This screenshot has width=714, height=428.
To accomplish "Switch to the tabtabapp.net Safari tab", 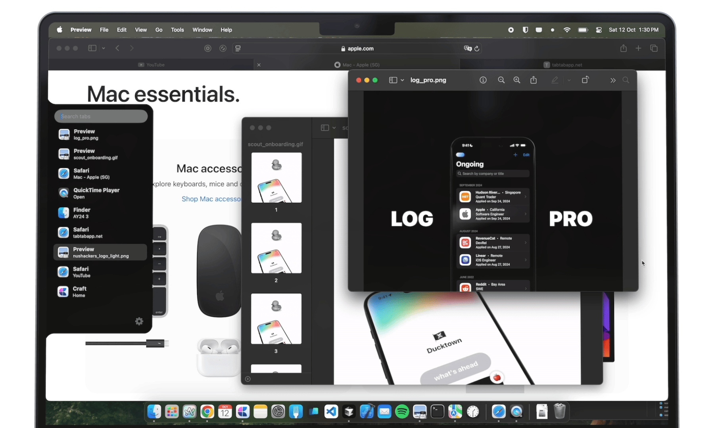I will pos(562,65).
